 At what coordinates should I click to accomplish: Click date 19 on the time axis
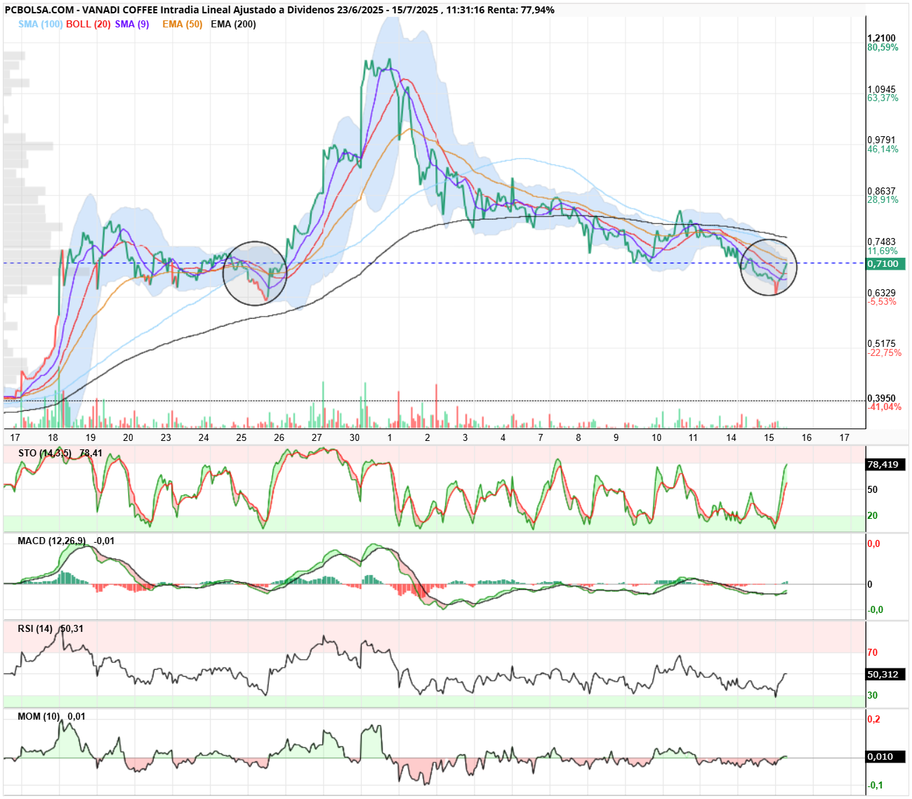(91, 437)
